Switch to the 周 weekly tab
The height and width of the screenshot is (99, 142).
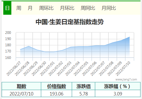[19, 8]
